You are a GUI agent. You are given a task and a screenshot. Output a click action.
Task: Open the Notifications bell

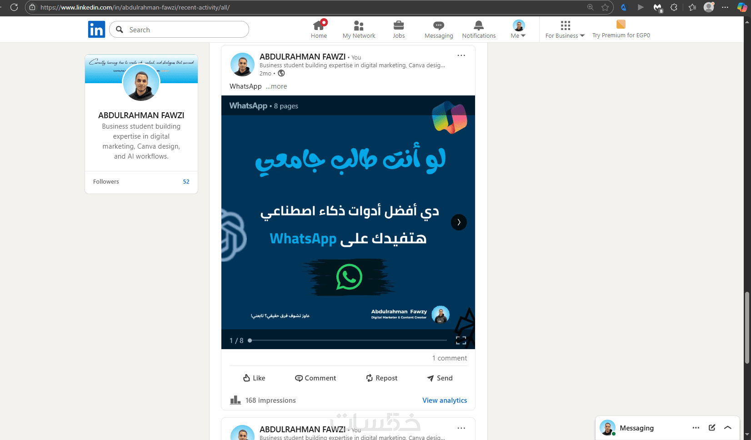(479, 29)
